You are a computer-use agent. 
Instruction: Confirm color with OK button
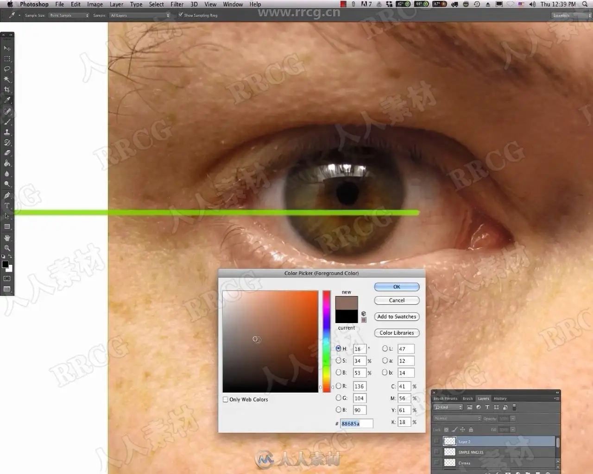[397, 287]
